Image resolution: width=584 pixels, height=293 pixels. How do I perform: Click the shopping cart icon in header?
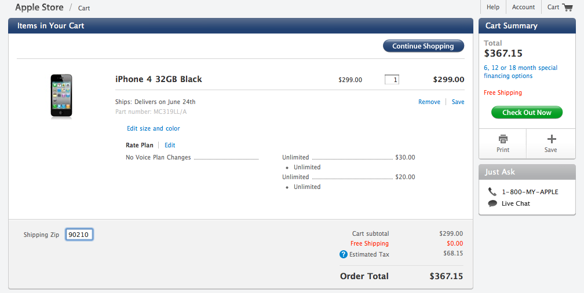click(x=567, y=7)
